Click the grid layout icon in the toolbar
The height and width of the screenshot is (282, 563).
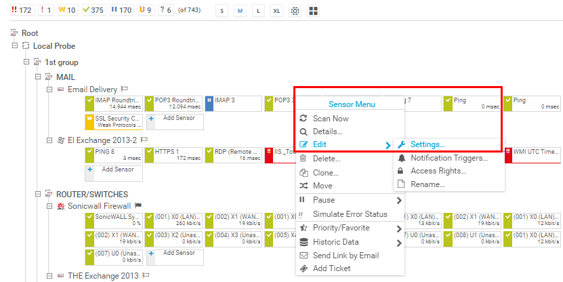point(313,12)
